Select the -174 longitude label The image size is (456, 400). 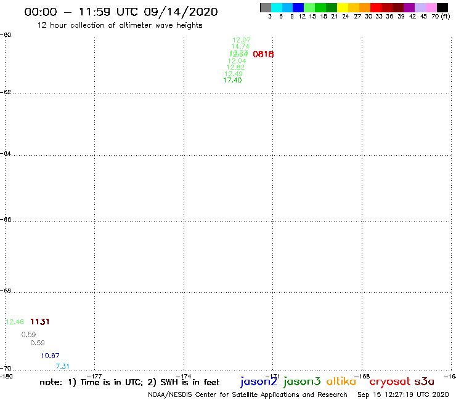[184, 377]
